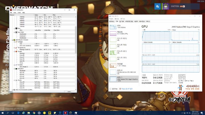Screen dimensions: 205x115
Task: Open the View menu in HWMonitor
Action: point(15,13)
